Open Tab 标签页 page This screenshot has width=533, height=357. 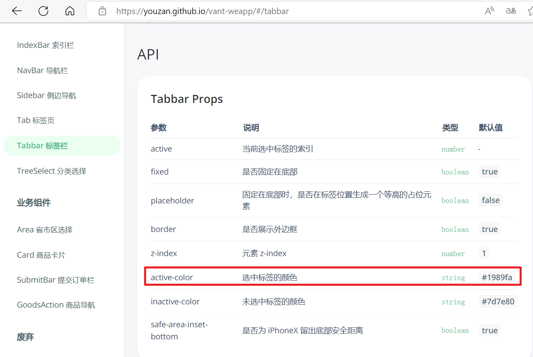point(36,120)
